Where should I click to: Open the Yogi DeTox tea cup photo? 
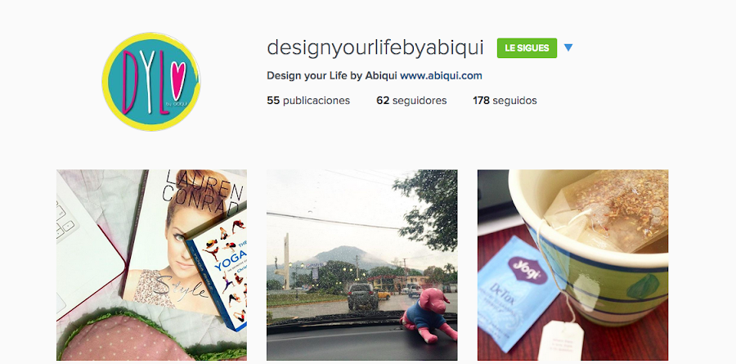(x=572, y=265)
